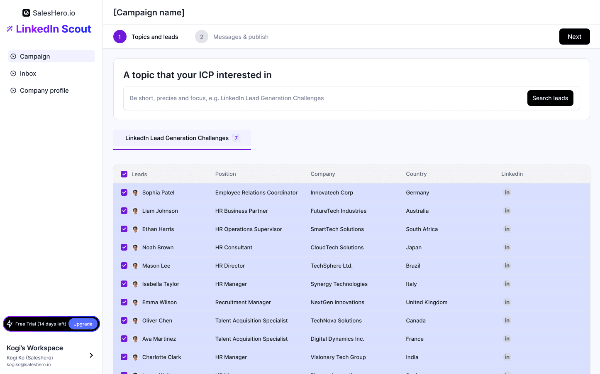Screen dimensions: 600x374
Task: Open Sophia Patel's LinkedIn profile icon
Action: pos(507,192)
